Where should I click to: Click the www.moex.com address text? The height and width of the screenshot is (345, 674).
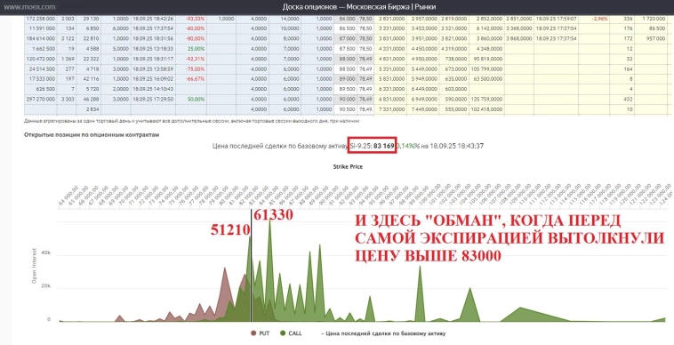coord(29,7)
